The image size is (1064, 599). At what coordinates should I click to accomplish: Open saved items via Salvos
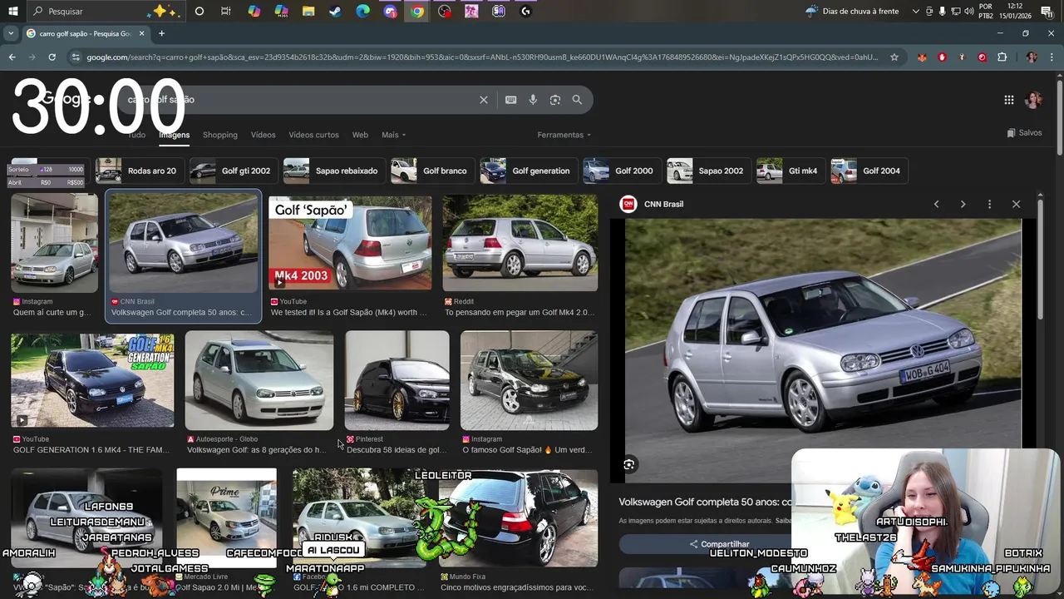point(1024,133)
